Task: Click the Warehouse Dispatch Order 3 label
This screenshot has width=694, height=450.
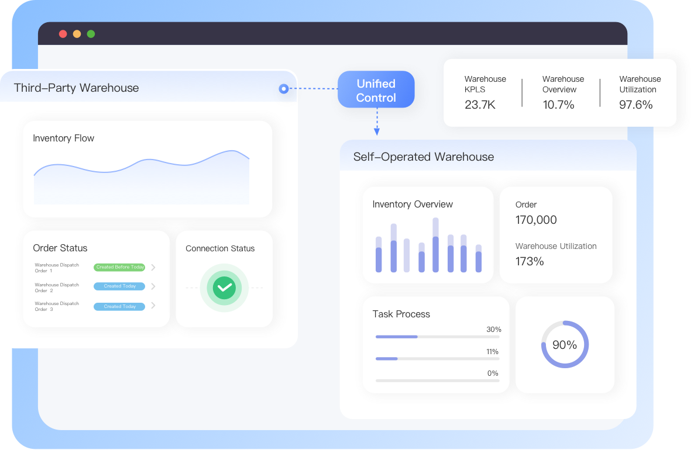Action: [57, 306]
